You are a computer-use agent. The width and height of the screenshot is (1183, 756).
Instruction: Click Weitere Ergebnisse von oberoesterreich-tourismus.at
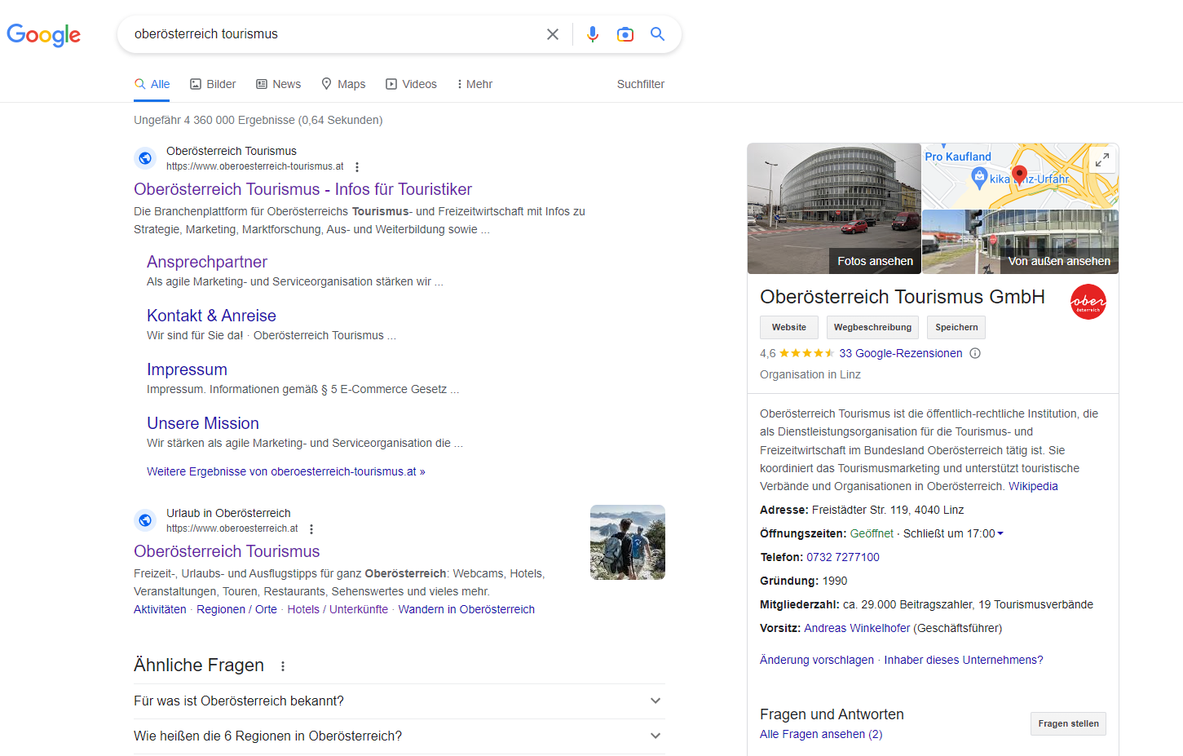coord(286,471)
